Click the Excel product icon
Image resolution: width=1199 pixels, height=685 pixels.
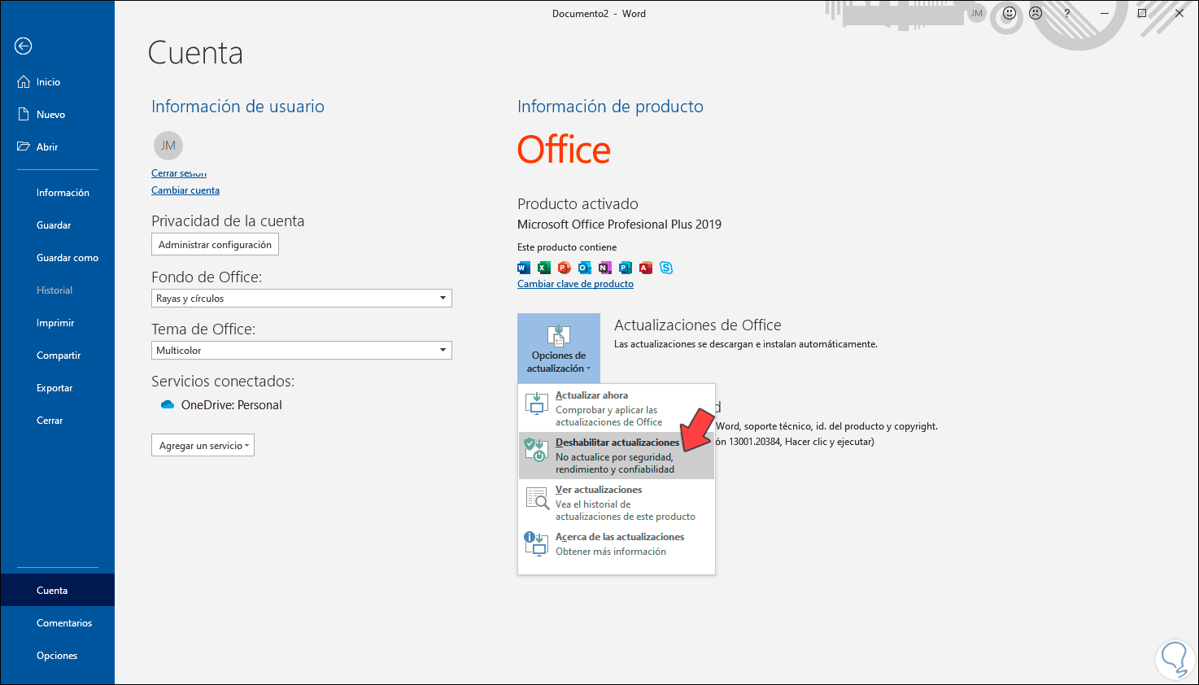pos(544,268)
